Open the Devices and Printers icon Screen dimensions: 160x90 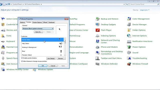3,30
